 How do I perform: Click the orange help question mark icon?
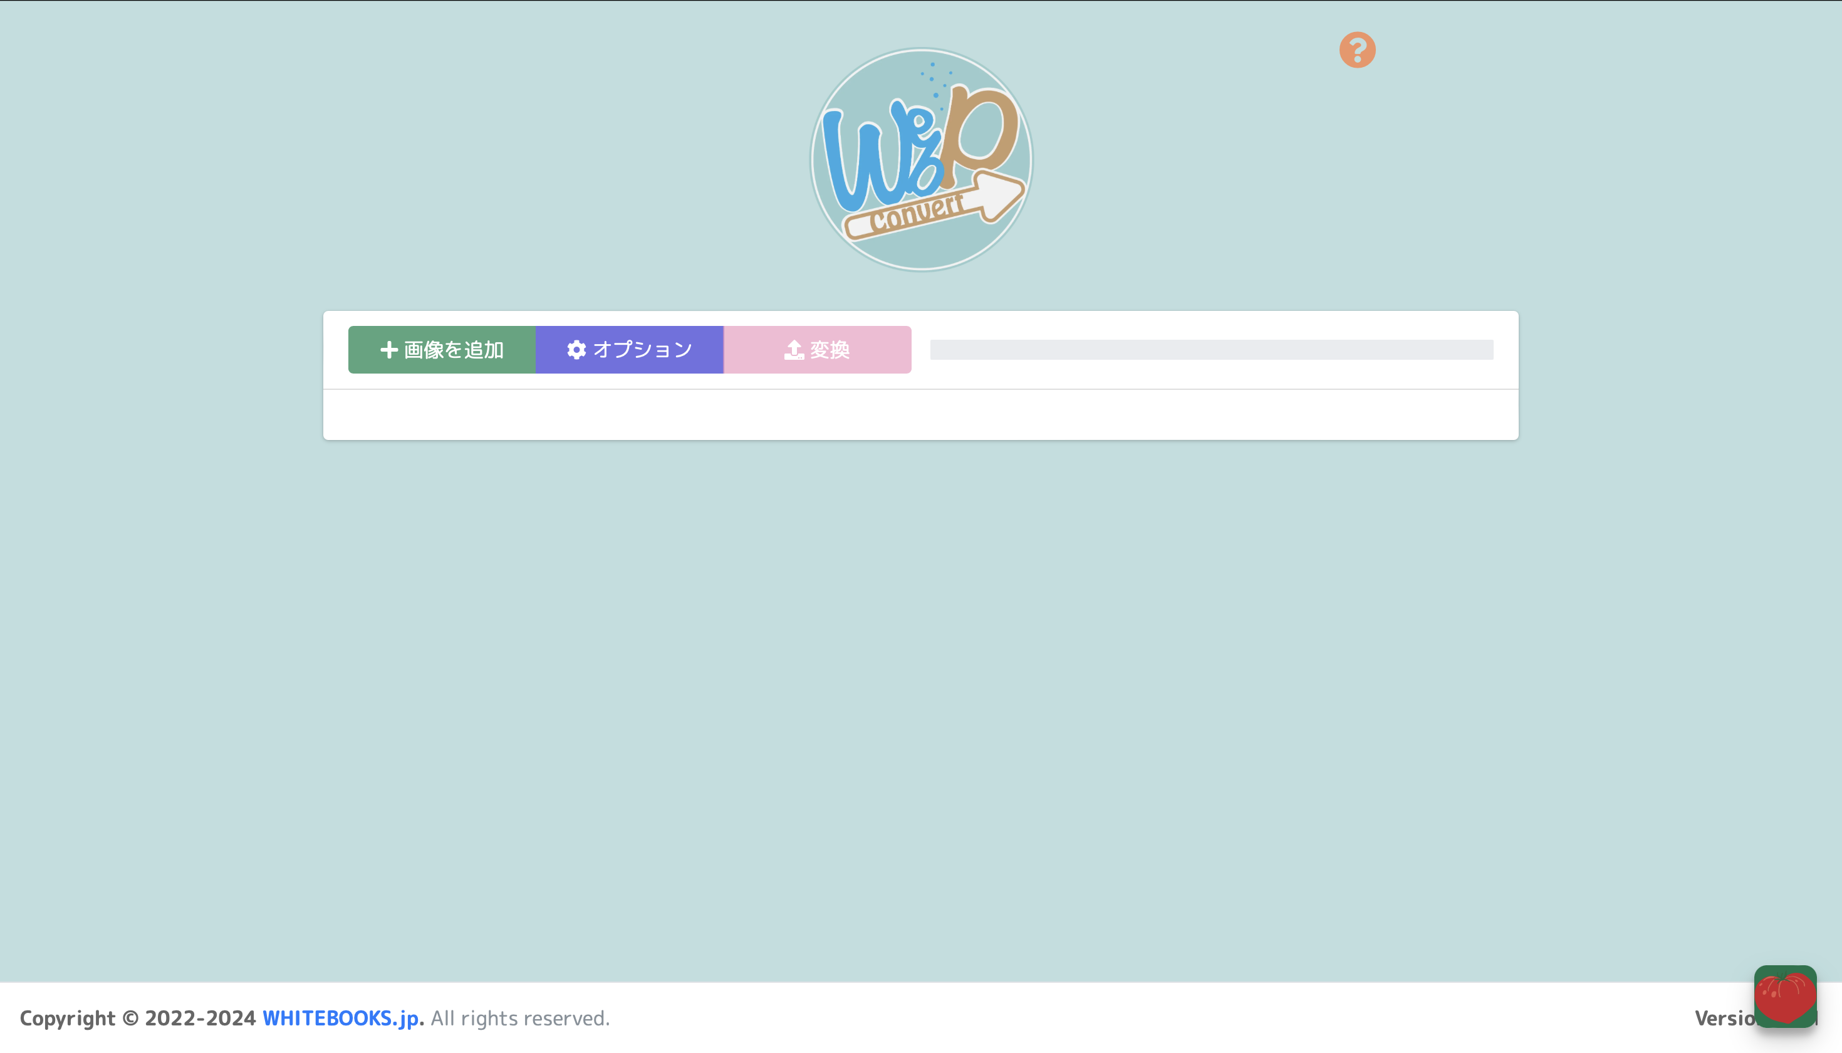tap(1357, 50)
